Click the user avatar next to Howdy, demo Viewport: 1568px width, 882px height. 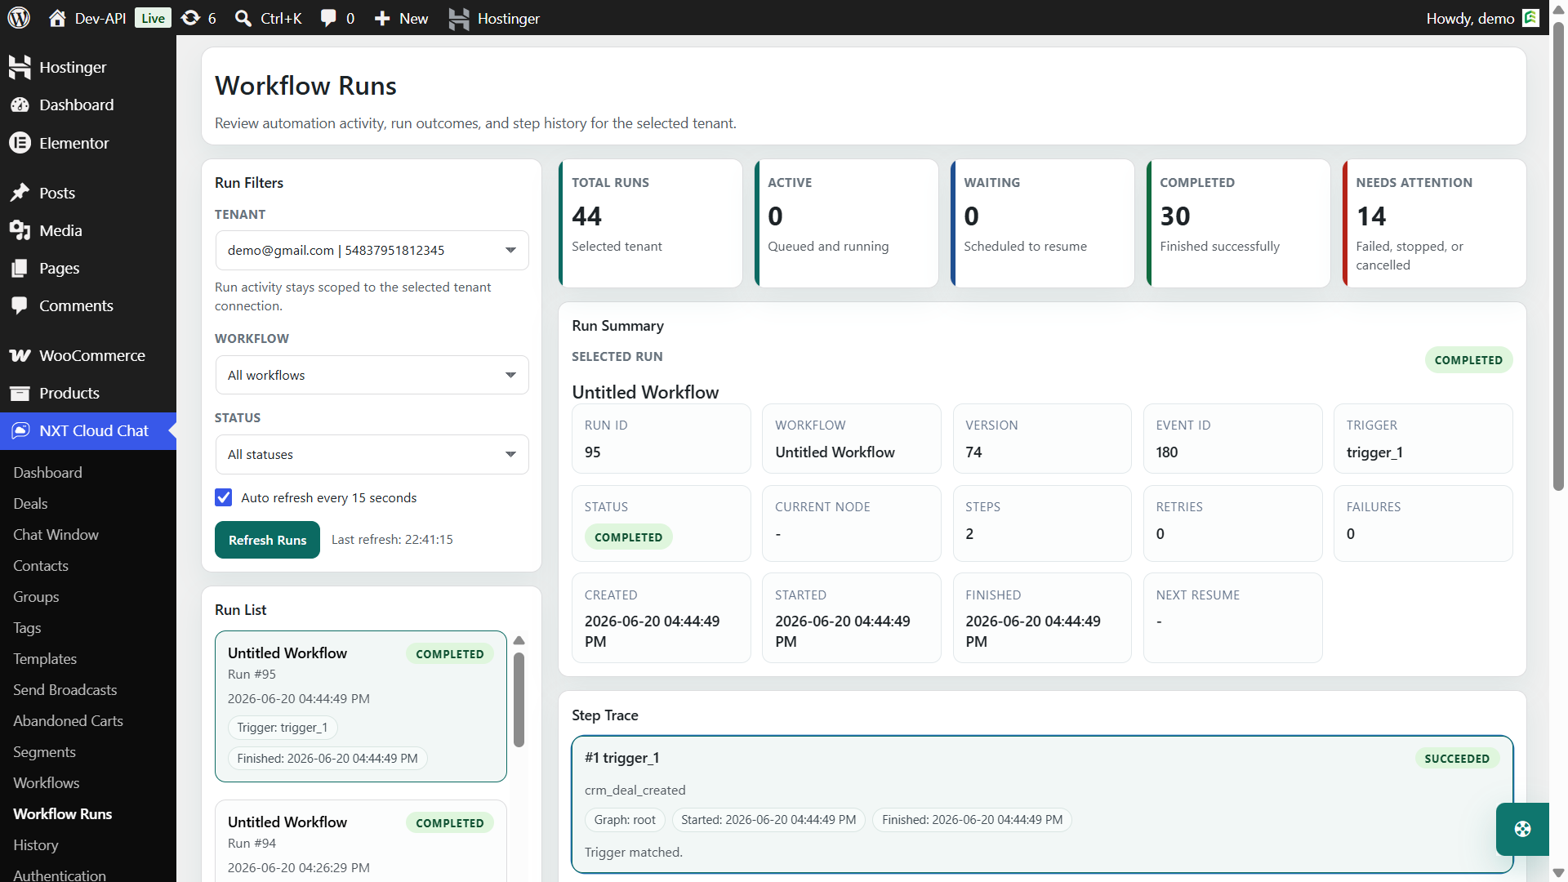pyautogui.click(x=1531, y=18)
